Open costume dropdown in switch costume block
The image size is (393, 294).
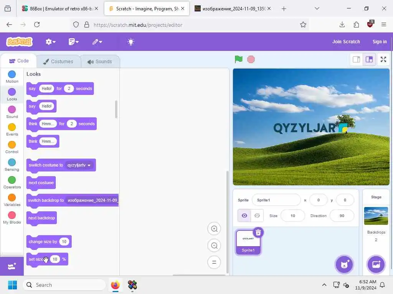(x=79, y=165)
